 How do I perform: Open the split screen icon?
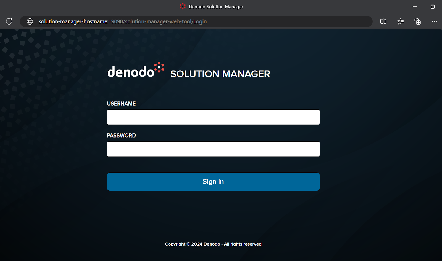[383, 21]
